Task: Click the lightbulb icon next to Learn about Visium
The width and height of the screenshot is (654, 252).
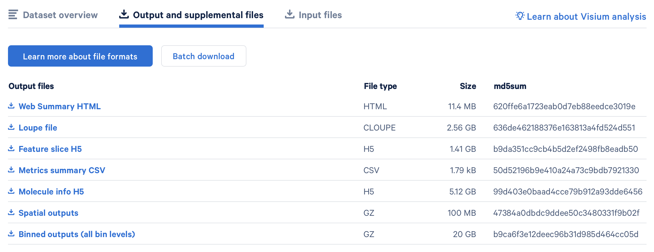Action: (x=520, y=16)
